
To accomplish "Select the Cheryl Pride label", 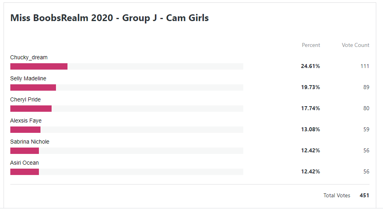I will pyautogui.click(x=25, y=99).
